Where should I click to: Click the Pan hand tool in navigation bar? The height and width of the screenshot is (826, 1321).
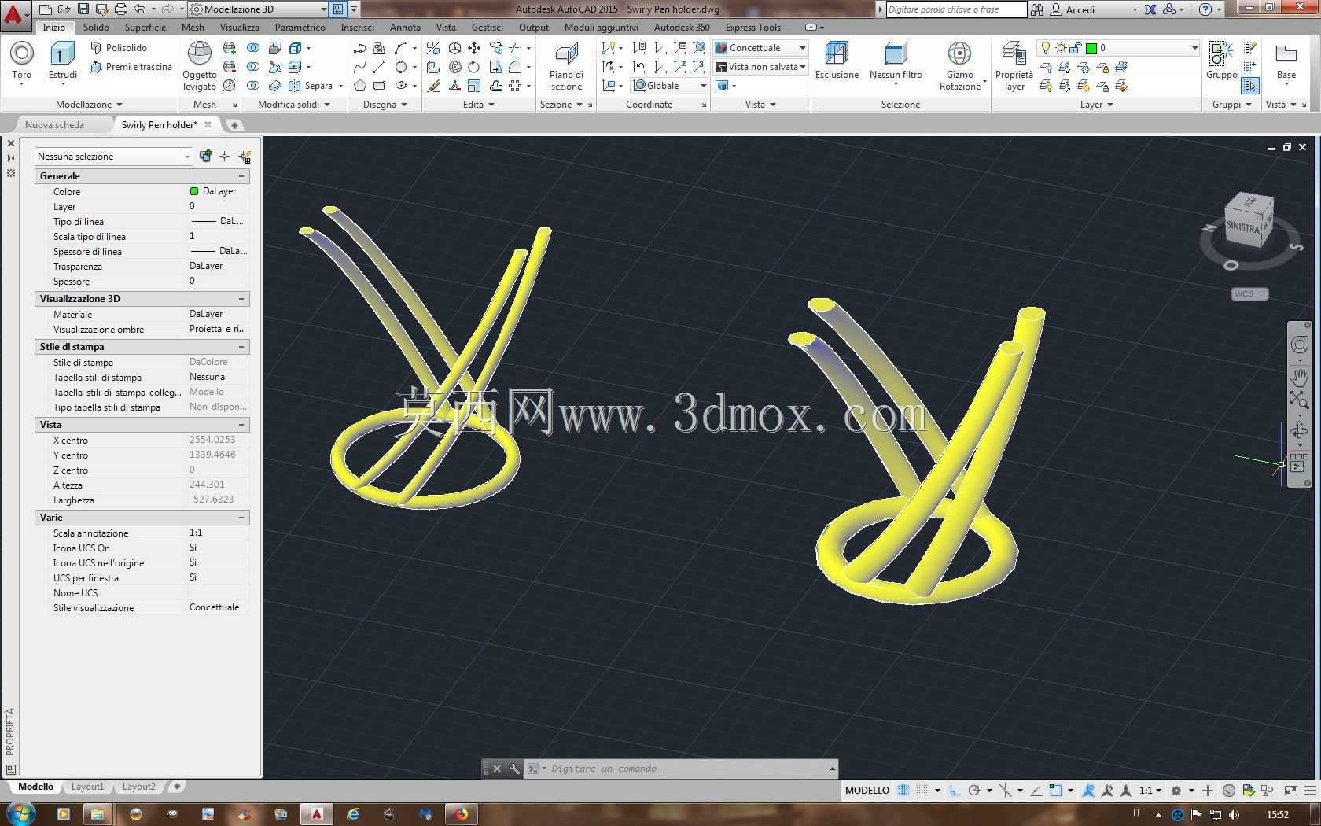click(1299, 377)
